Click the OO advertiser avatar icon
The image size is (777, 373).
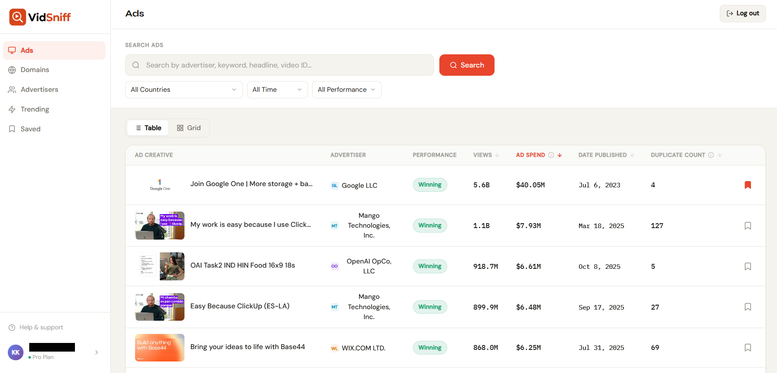coord(334,266)
